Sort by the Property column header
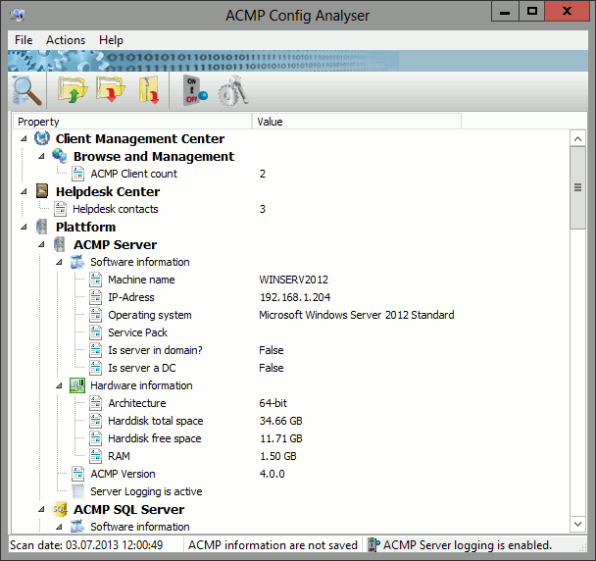The height and width of the screenshot is (561, 596). 132,122
